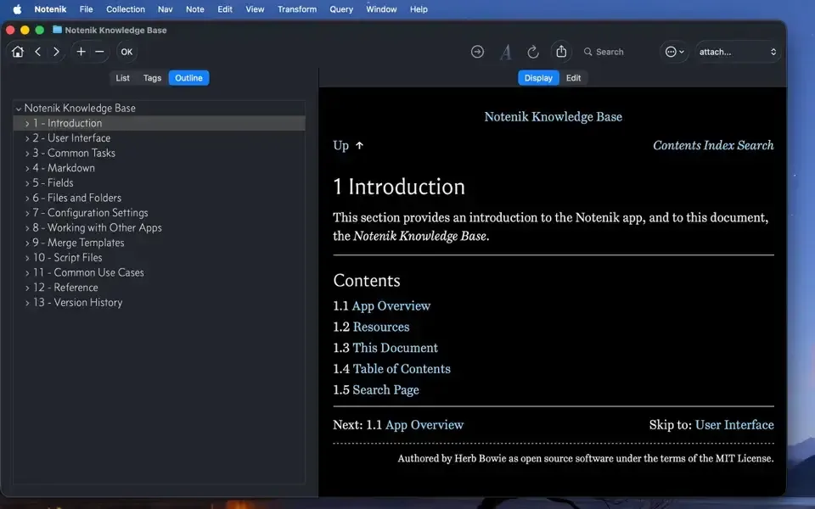The width and height of the screenshot is (815, 509).
Task: Expand the 13 - Version History node
Action: pyautogui.click(x=27, y=303)
